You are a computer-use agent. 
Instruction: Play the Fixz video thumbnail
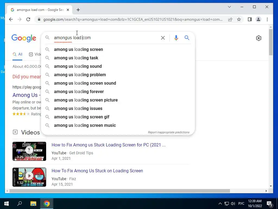click(29, 177)
